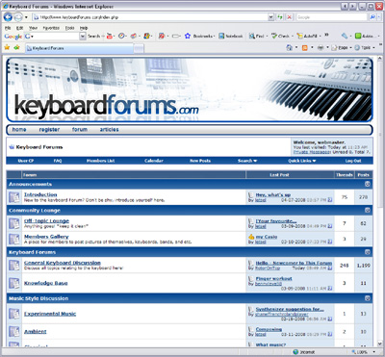385x357 pixels.
Task: Open the View menu
Action: [x=33, y=28]
